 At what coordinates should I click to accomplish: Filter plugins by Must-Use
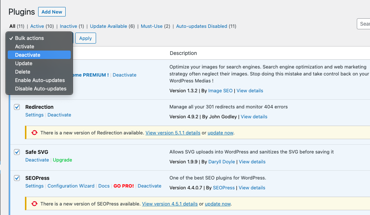point(152,26)
